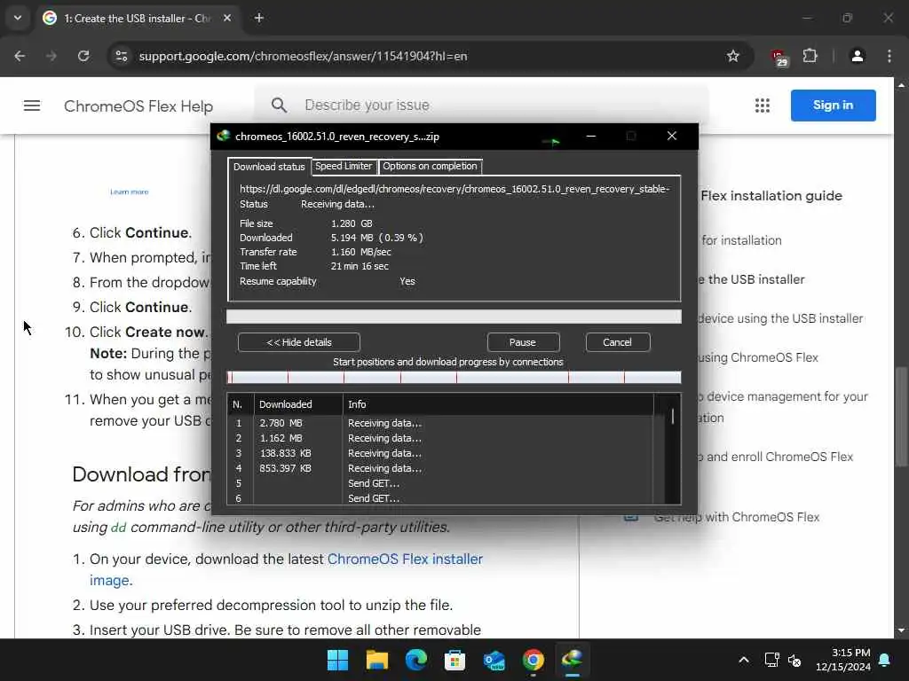
Task: Close the download dialog
Action: coord(672,136)
